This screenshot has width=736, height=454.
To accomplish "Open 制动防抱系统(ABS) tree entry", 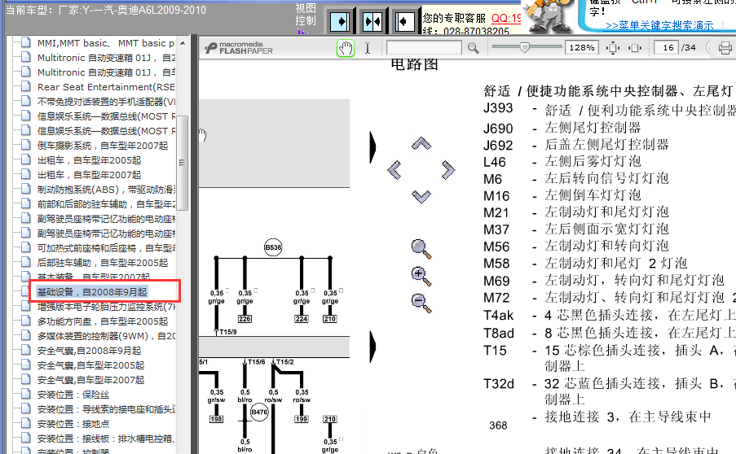I will pyautogui.click(x=106, y=190).
